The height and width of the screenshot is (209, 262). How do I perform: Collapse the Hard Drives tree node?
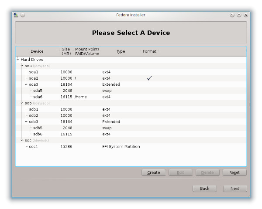[18, 59]
